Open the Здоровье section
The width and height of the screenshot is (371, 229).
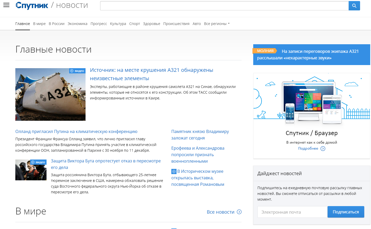[151, 23]
